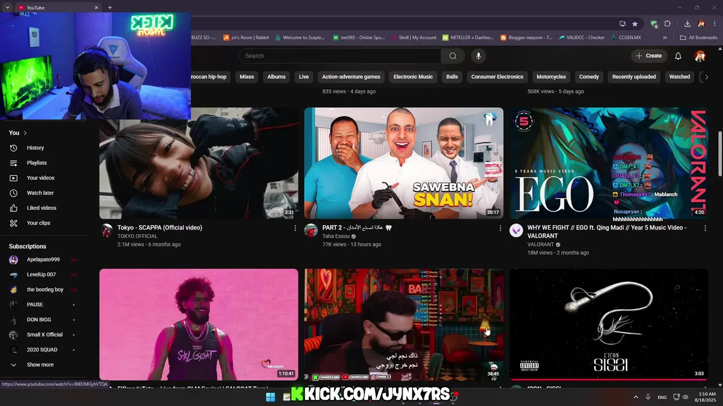
Task: Show hidden system tray icons
Action: [635, 398]
